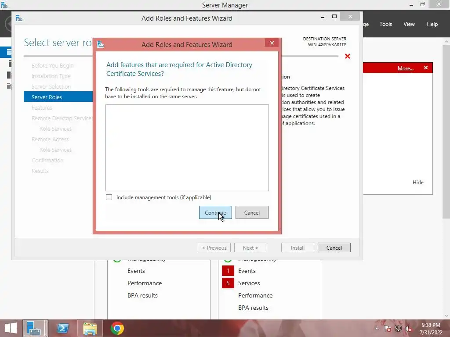
Task: Open the Windows Start button
Action: coord(11,328)
